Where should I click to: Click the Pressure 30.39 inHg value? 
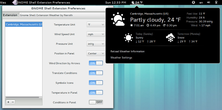[x=206, y=22]
